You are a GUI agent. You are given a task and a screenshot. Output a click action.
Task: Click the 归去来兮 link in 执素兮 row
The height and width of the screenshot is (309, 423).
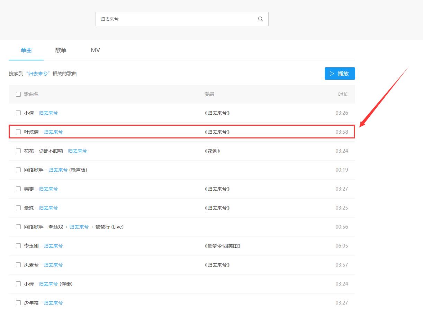pos(53,264)
